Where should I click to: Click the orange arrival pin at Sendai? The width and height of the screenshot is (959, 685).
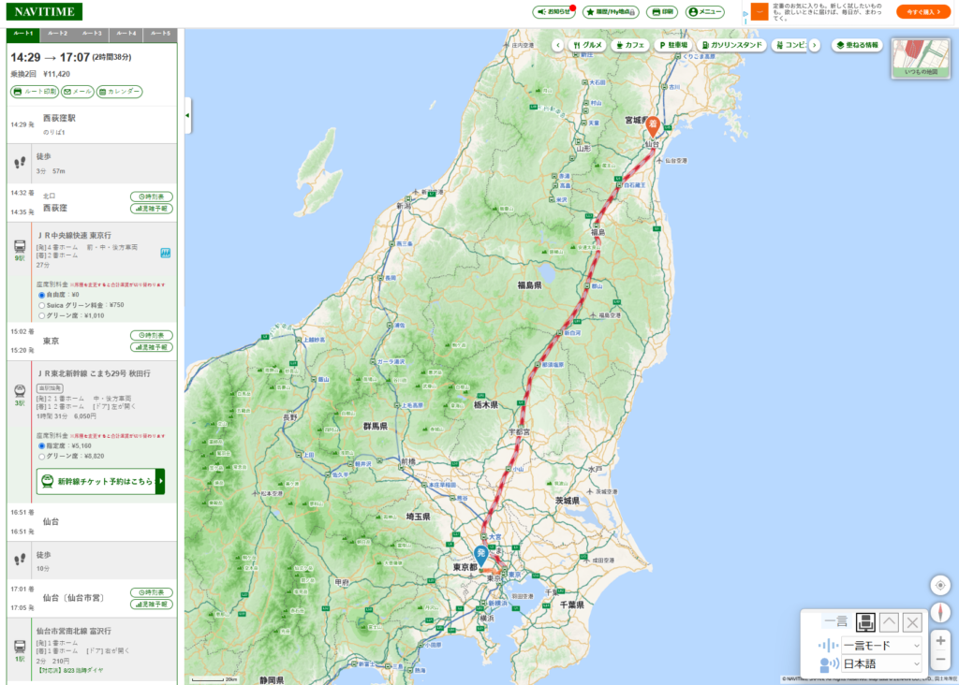coord(653,126)
